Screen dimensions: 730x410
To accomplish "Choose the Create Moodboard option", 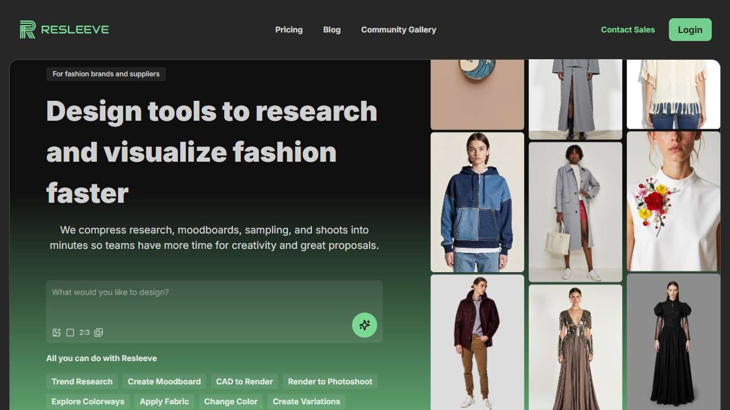I will coord(164,382).
